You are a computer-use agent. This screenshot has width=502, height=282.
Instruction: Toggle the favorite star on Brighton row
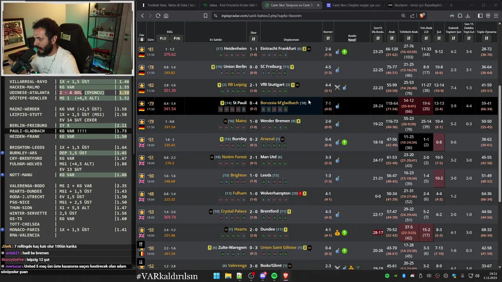(x=142, y=176)
